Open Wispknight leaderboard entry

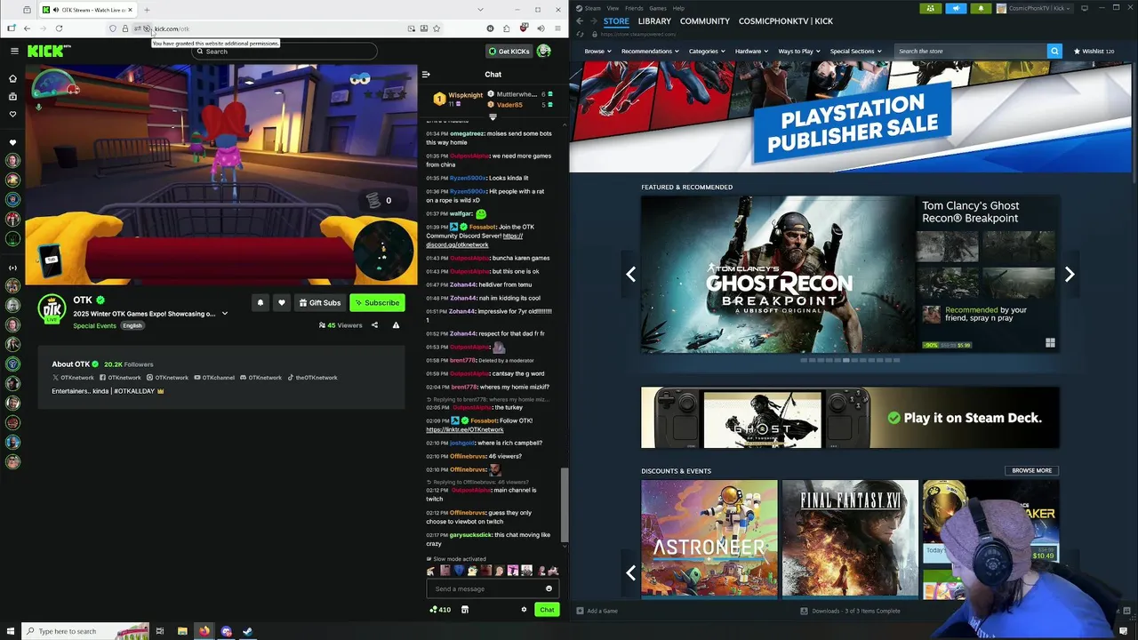pyautogui.click(x=460, y=99)
